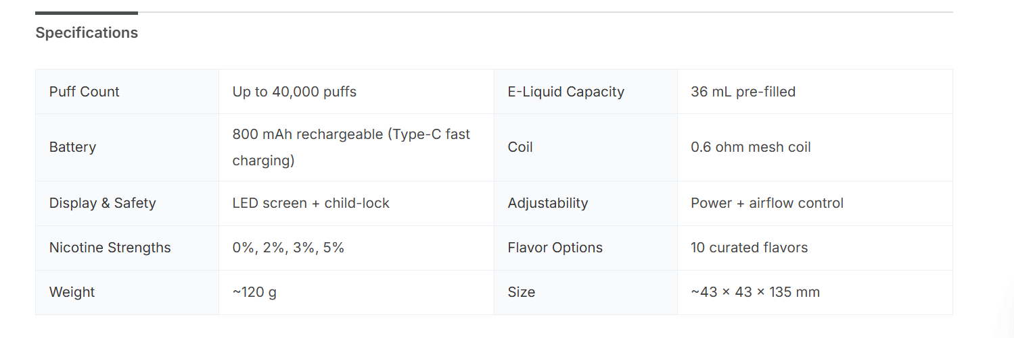Screen dimensions: 1014x338
Task: Select the "Up to 40,000 puffs" value
Action: point(294,92)
